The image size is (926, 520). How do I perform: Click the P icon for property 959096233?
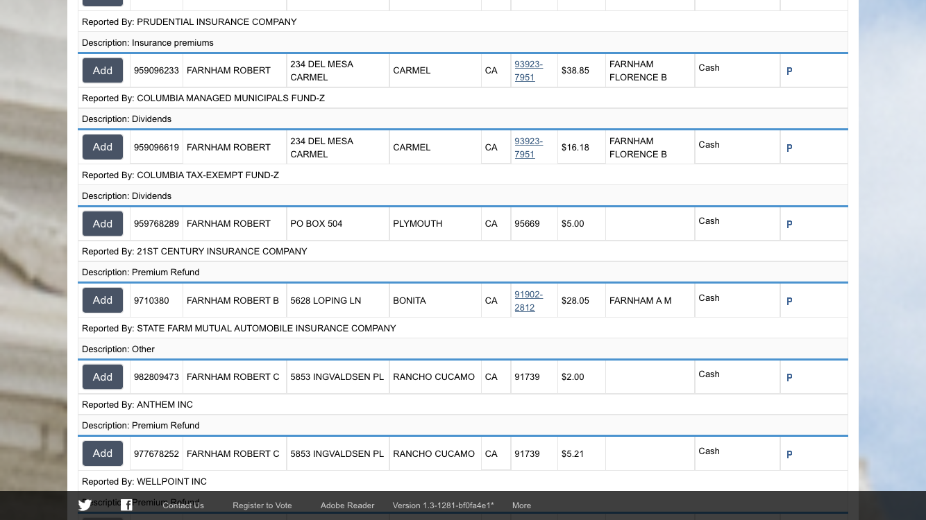(789, 71)
